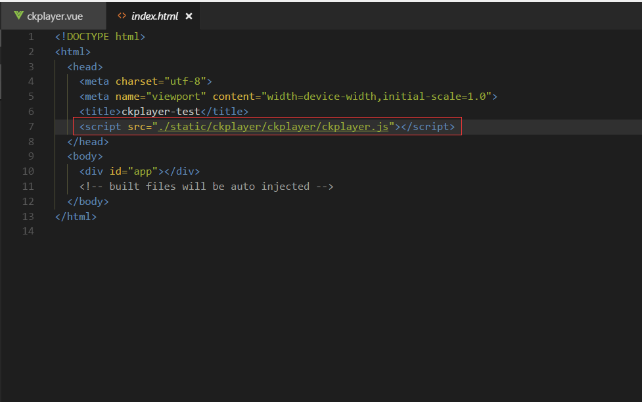This screenshot has height=402, width=642.
Task: Click the orange HTML file icon
Action: 122,16
